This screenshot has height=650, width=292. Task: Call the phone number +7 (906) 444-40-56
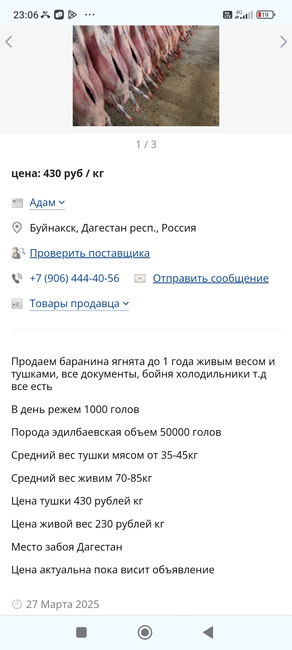[74, 278]
